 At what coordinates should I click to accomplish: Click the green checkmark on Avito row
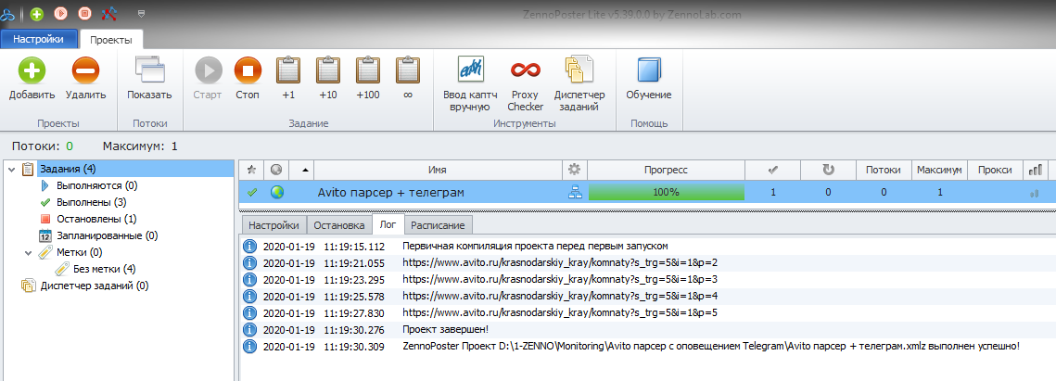pos(252,193)
